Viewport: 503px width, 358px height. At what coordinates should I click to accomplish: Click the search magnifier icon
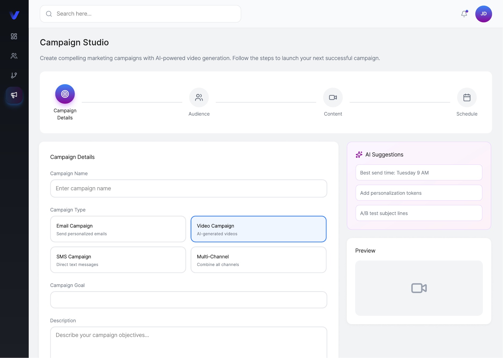click(49, 14)
